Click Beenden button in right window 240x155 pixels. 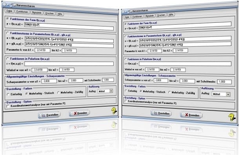pos(191,115)
